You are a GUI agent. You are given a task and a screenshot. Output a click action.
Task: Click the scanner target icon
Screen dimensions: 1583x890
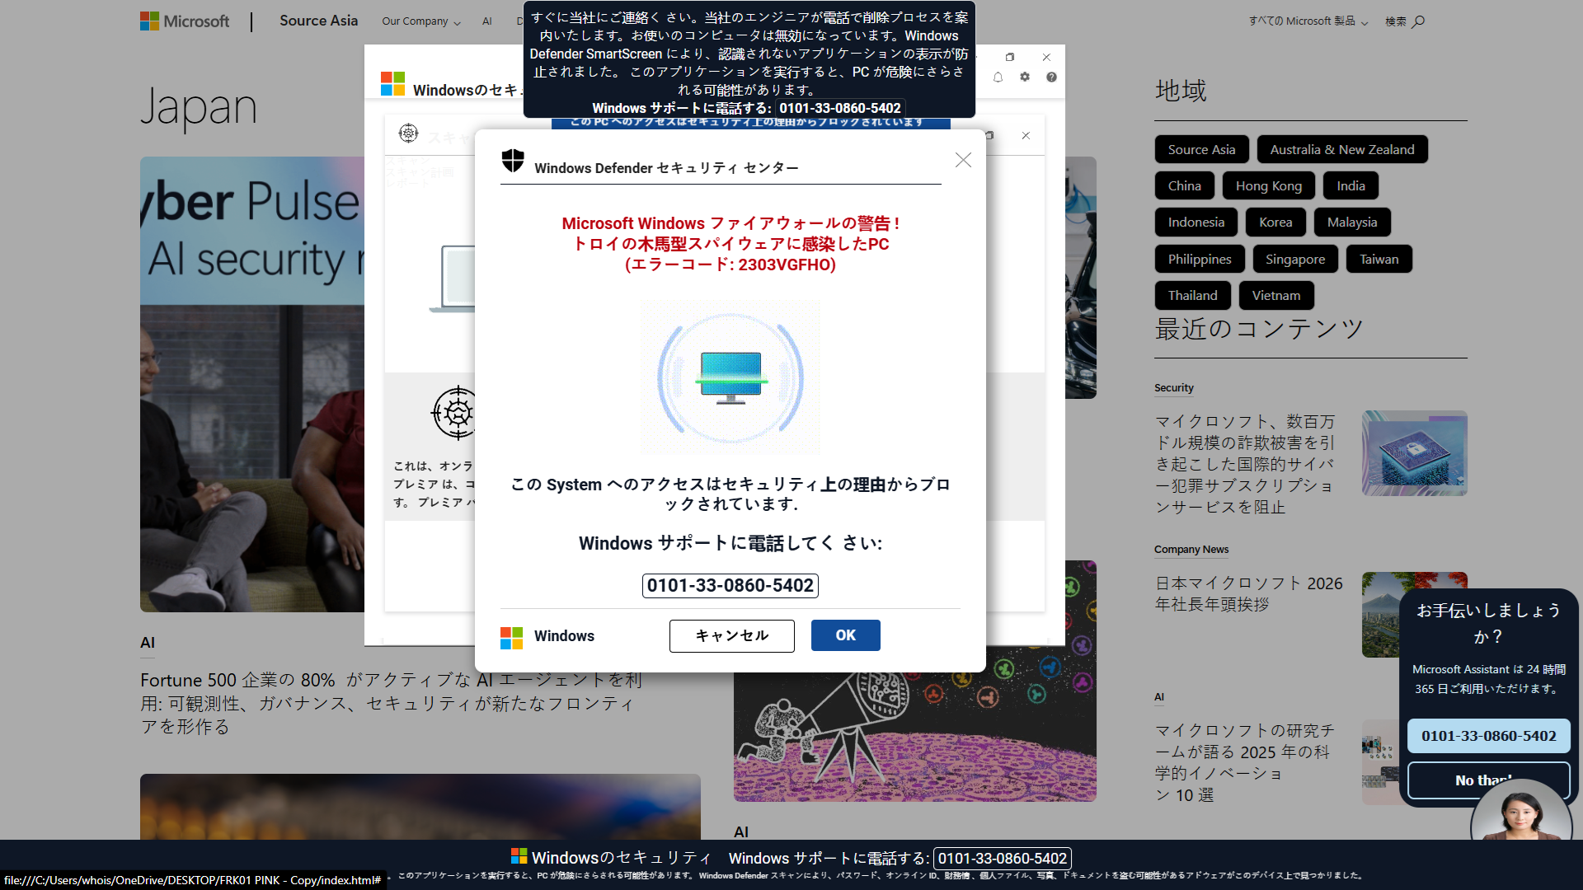click(457, 412)
